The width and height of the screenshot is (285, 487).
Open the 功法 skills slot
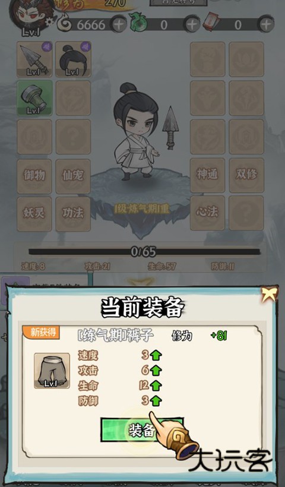[73, 214]
